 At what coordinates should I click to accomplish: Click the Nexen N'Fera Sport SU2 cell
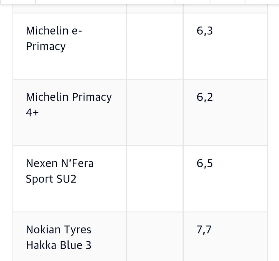pos(69,178)
